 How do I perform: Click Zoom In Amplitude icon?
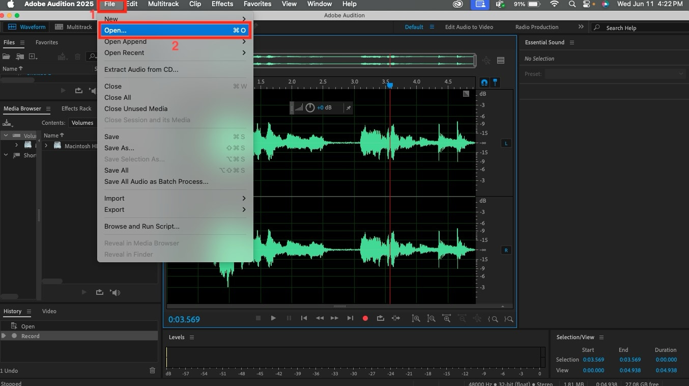click(x=416, y=319)
